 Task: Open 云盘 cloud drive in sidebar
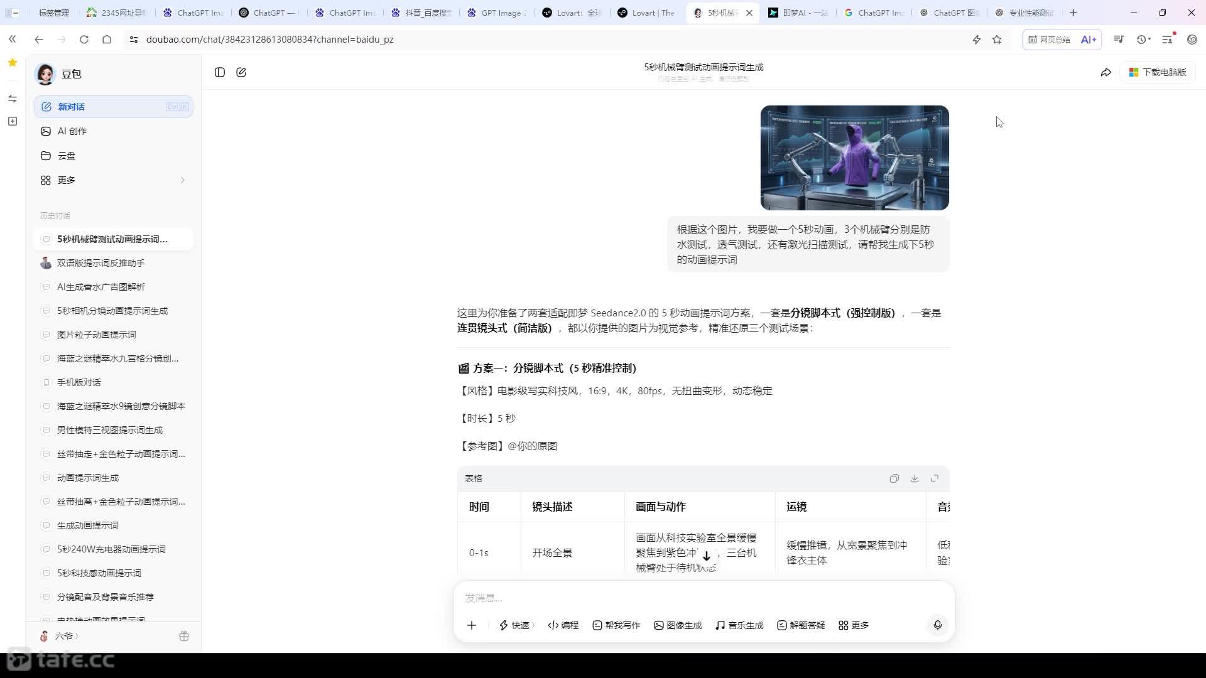pos(114,156)
